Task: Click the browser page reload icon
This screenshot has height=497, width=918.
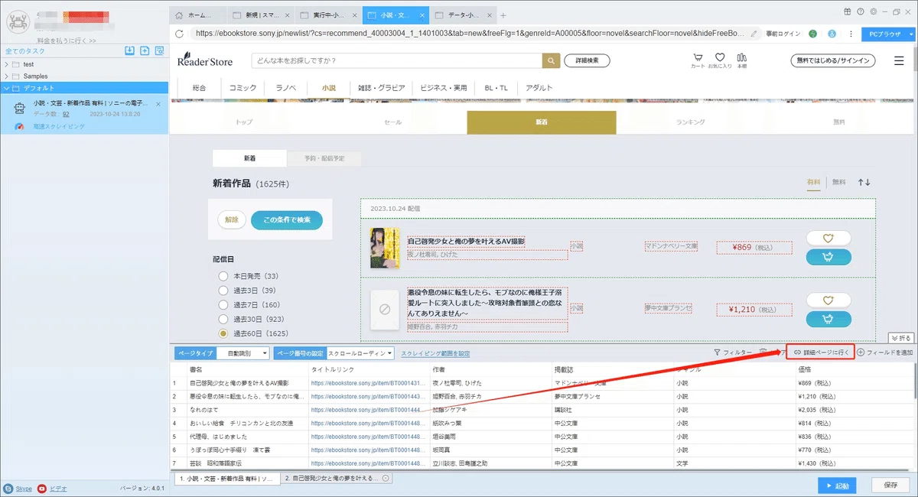Action: [179, 34]
